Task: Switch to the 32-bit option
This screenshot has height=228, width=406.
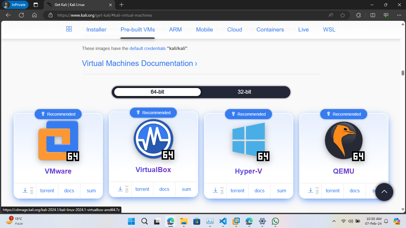Action: pyautogui.click(x=244, y=92)
